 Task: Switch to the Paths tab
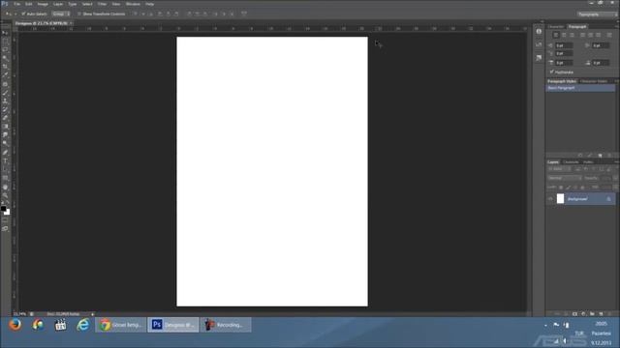pyautogui.click(x=588, y=161)
